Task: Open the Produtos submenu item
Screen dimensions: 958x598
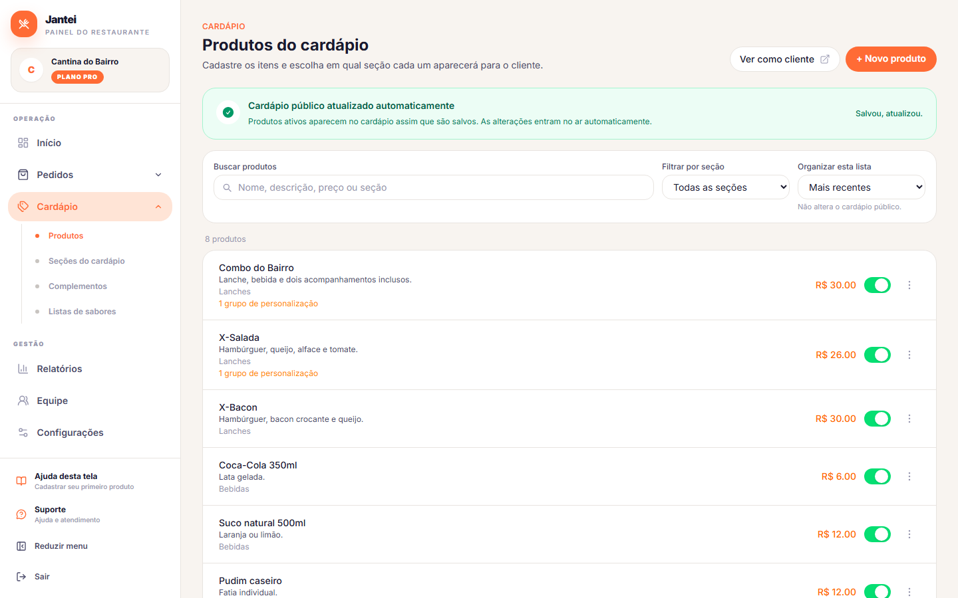Action: (x=66, y=236)
